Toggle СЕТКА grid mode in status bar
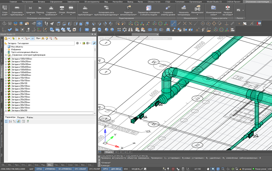272x171 pixels. point(39,169)
